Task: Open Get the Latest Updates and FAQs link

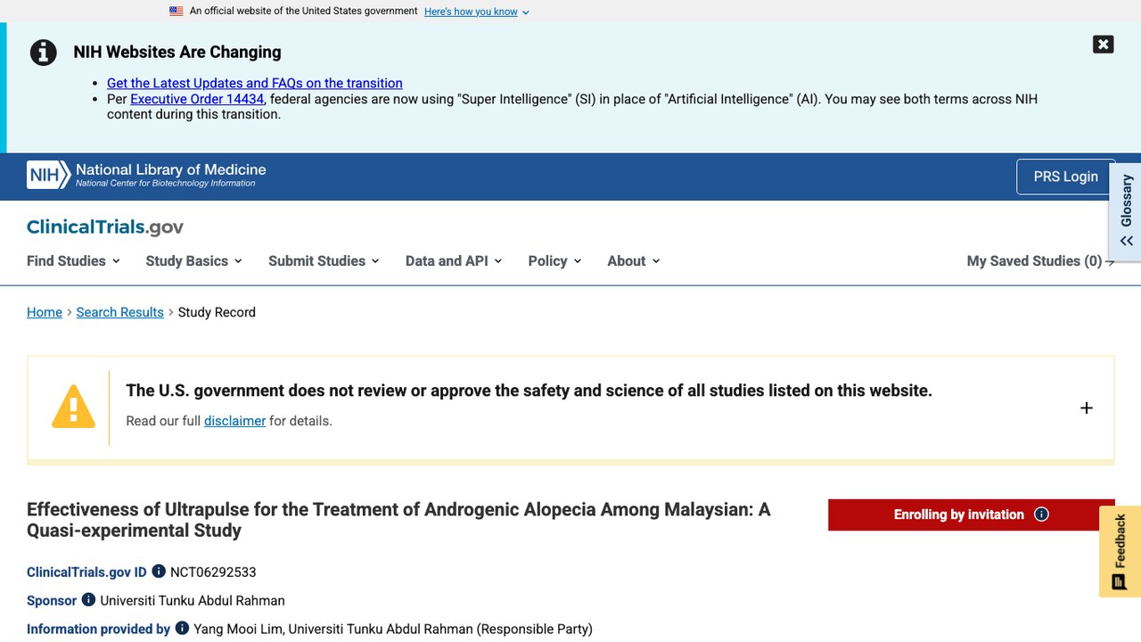Action: 255,83
